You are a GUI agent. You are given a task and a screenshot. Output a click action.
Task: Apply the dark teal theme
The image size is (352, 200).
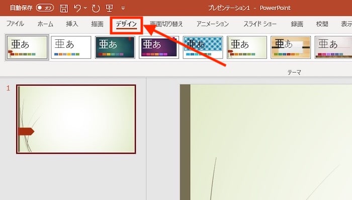(115, 47)
